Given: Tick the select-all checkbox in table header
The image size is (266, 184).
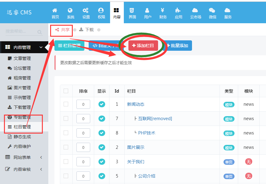Looking at the screenshot, I should [66, 91].
